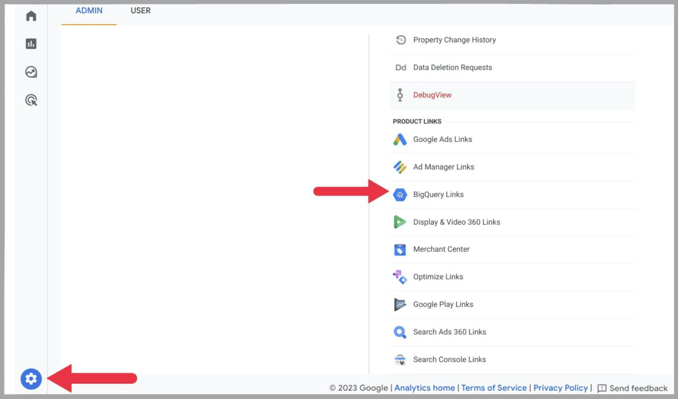678x399 pixels.
Task: Open Analytics home link in the footer
Action: point(424,388)
